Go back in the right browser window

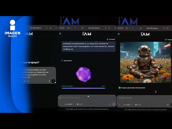133,28
